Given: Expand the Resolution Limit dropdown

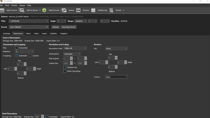Looking at the screenshot, I should click(75, 48).
